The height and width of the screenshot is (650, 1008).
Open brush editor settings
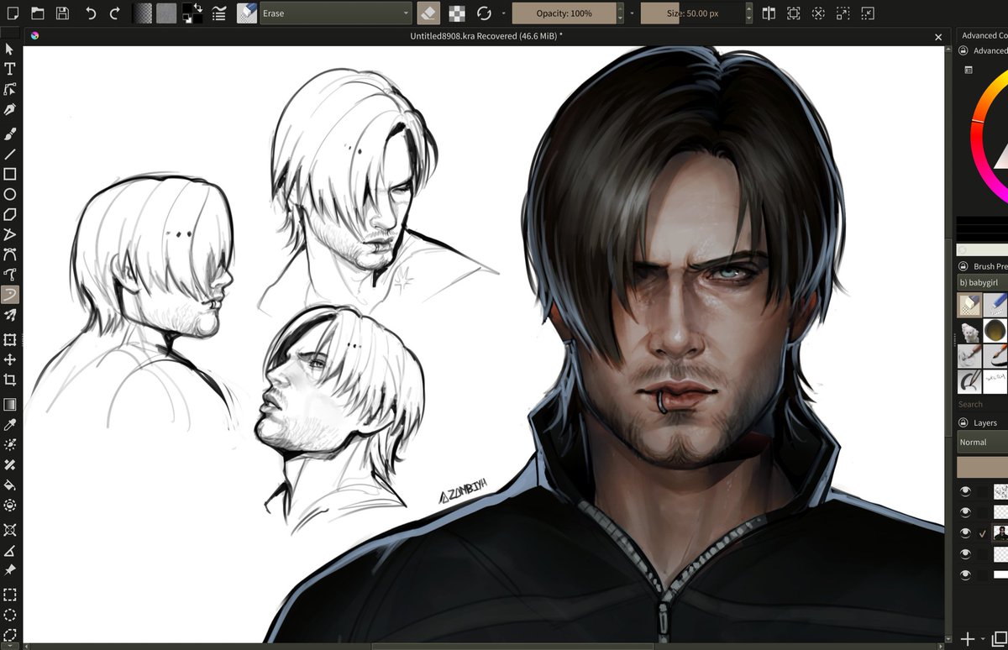[218, 13]
